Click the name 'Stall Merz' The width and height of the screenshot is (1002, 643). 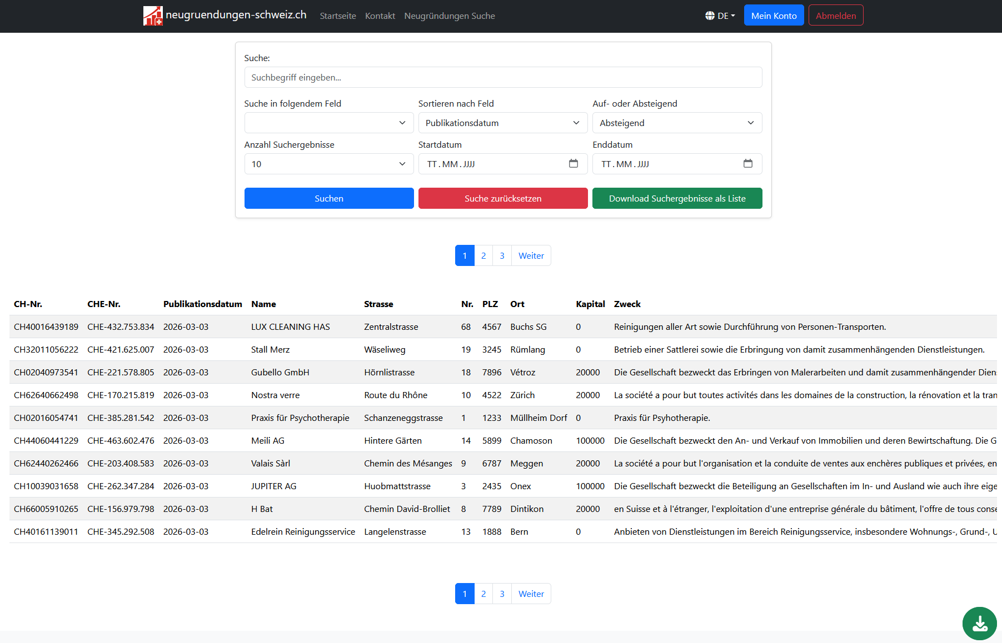(271, 349)
